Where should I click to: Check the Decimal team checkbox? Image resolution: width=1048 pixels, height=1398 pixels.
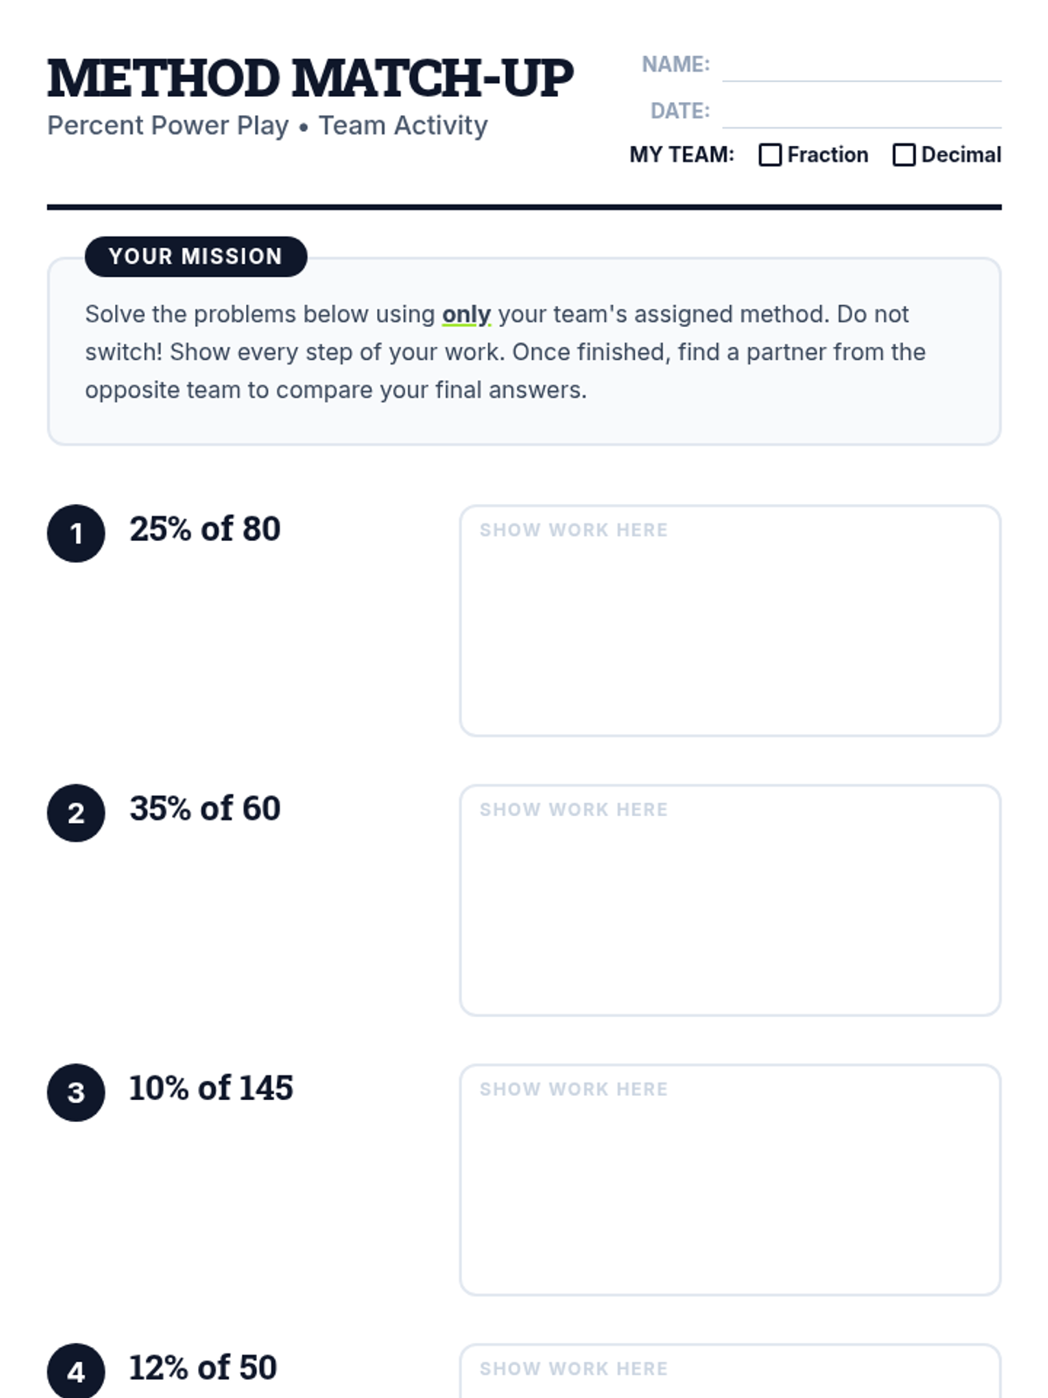point(904,155)
